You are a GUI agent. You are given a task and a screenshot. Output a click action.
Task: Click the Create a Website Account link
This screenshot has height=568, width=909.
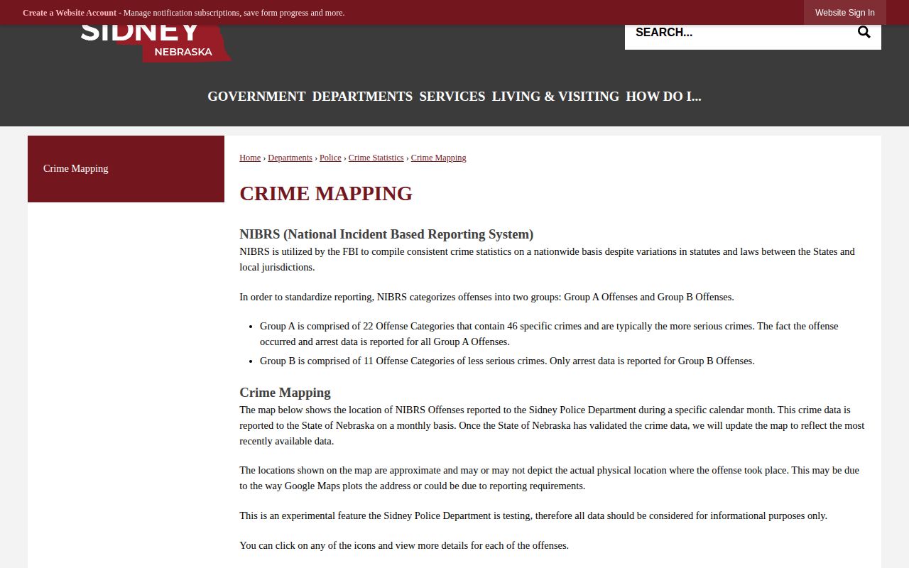click(70, 13)
